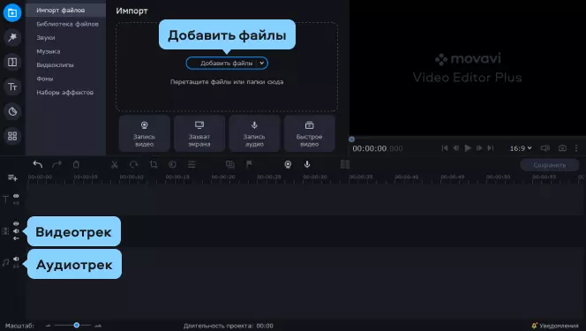The width and height of the screenshot is (586, 331).
Task: Click the player volume speaker icon
Action: pos(545,148)
